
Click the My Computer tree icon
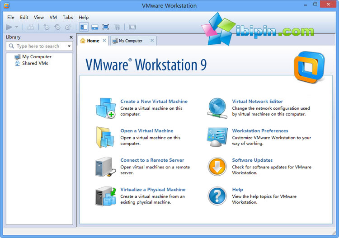[x=17, y=56]
